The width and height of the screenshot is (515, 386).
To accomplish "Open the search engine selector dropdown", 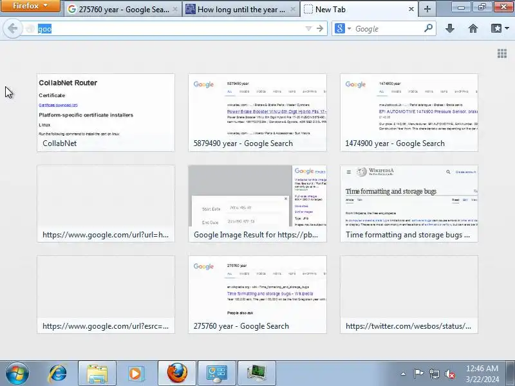I will [x=343, y=29].
